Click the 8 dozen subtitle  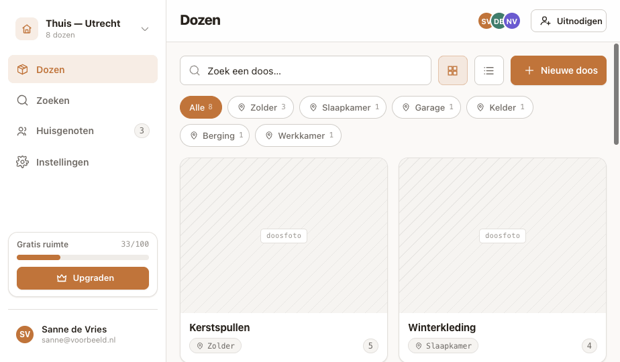(x=60, y=35)
